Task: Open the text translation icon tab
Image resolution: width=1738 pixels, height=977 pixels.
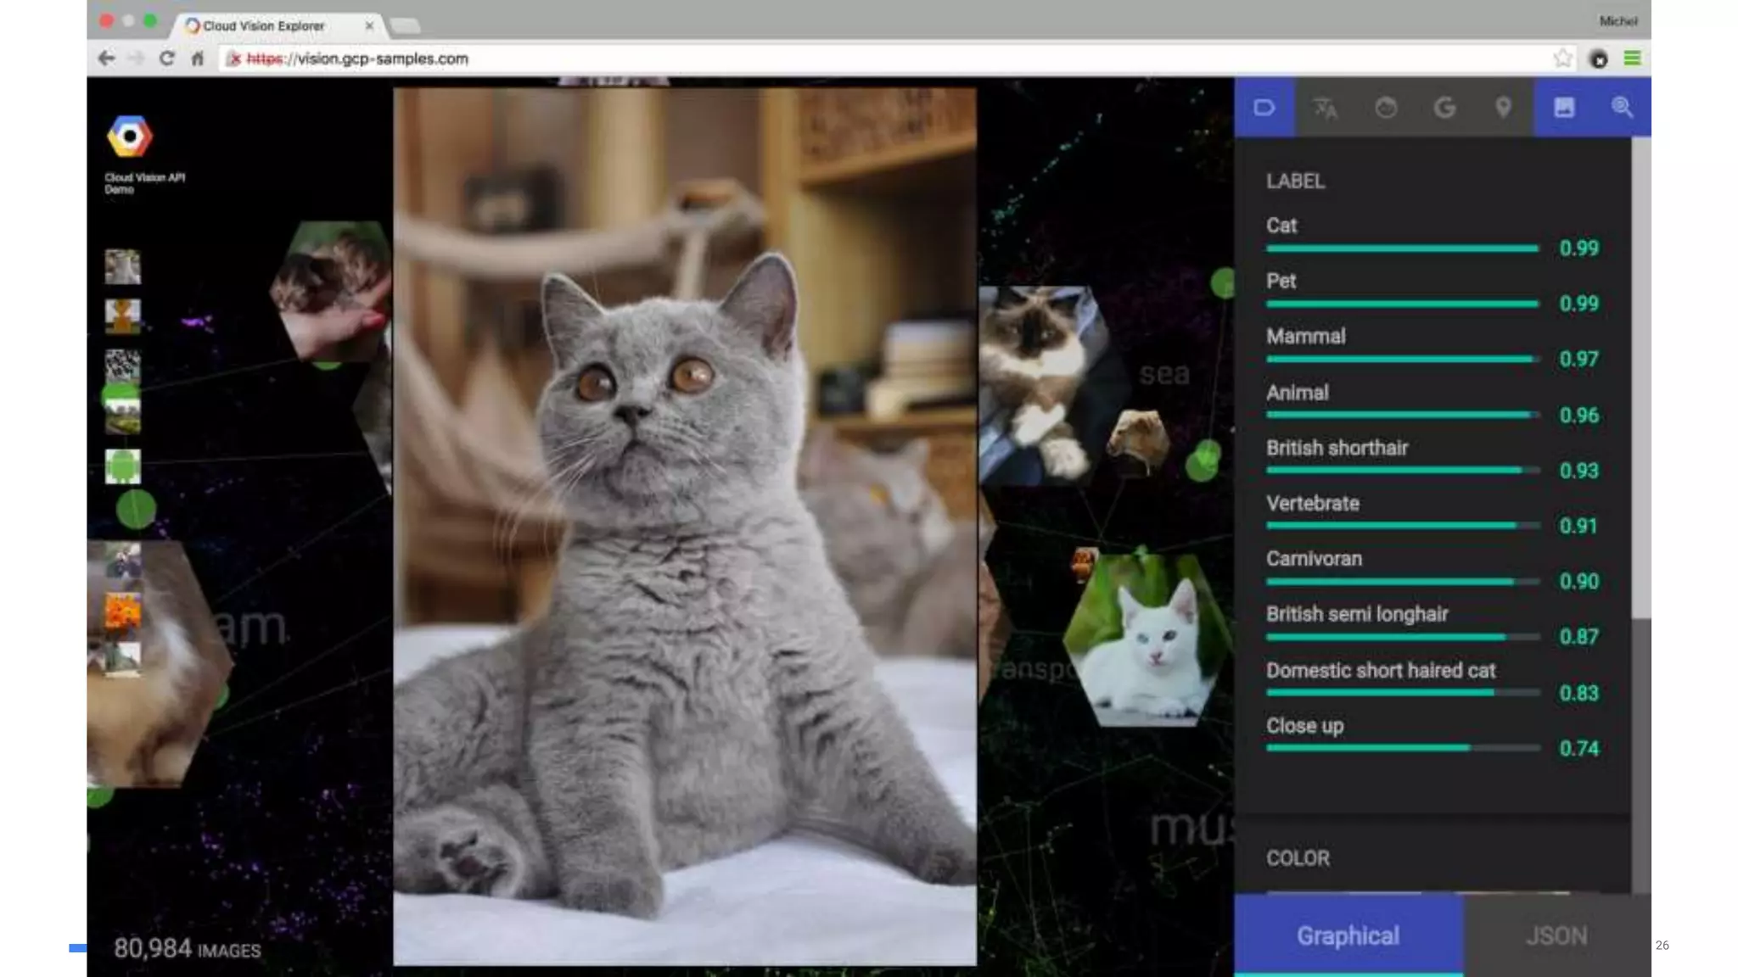Action: point(1325,108)
